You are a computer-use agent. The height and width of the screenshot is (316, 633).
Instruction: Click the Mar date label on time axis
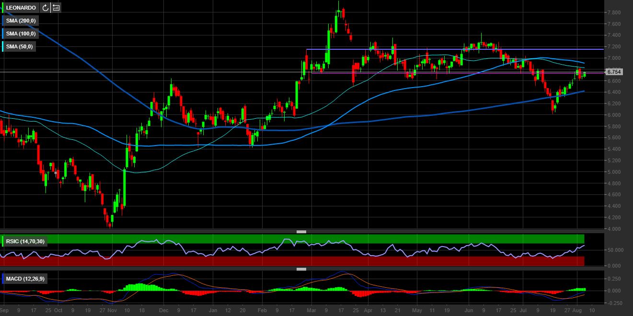click(311, 310)
